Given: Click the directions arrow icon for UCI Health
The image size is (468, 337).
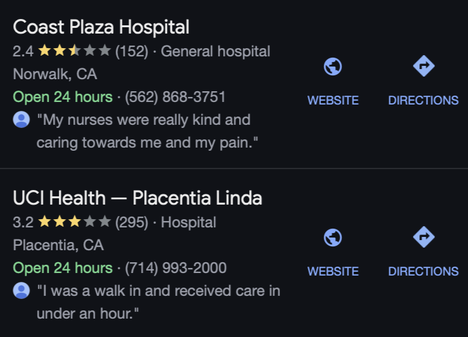Looking at the screenshot, I should (423, 237).
